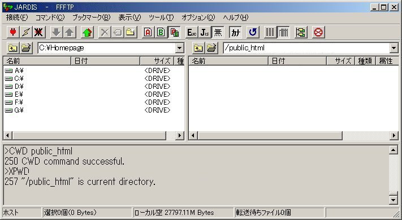Viewport: 402px width, 220px height.
Task: Click the Disconnect crossed-out icon
Action: (38, 32)
